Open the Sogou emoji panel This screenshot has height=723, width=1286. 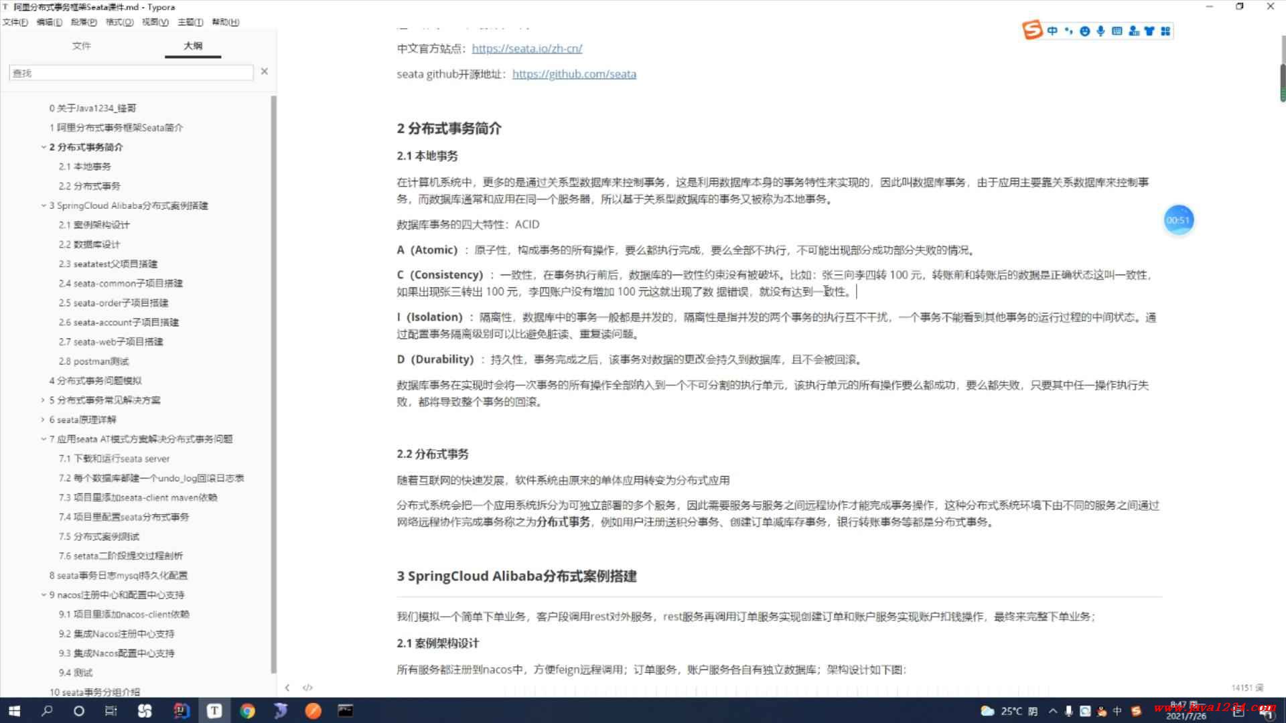click(x=1084, y=31)
